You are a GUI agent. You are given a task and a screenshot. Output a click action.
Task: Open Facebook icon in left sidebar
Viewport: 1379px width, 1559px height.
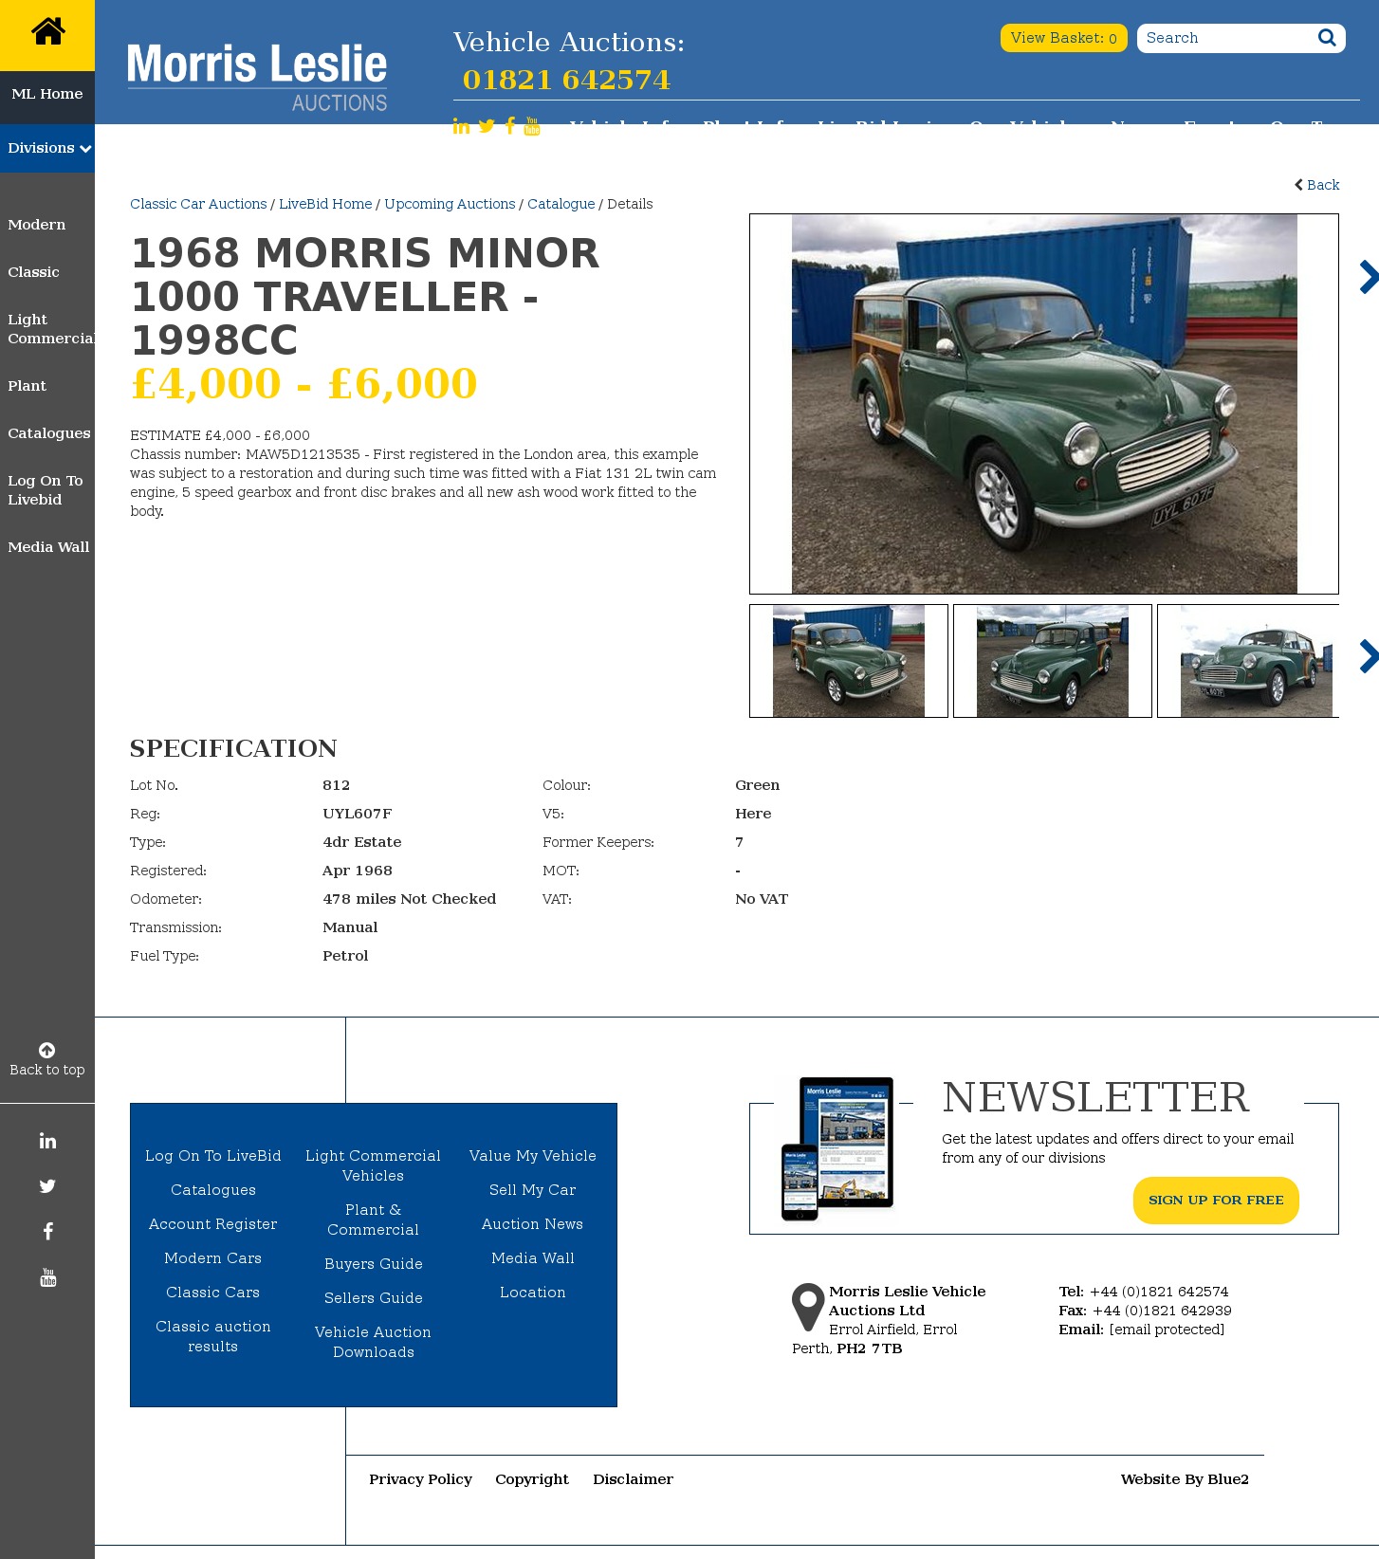(x=47, y=1232)
